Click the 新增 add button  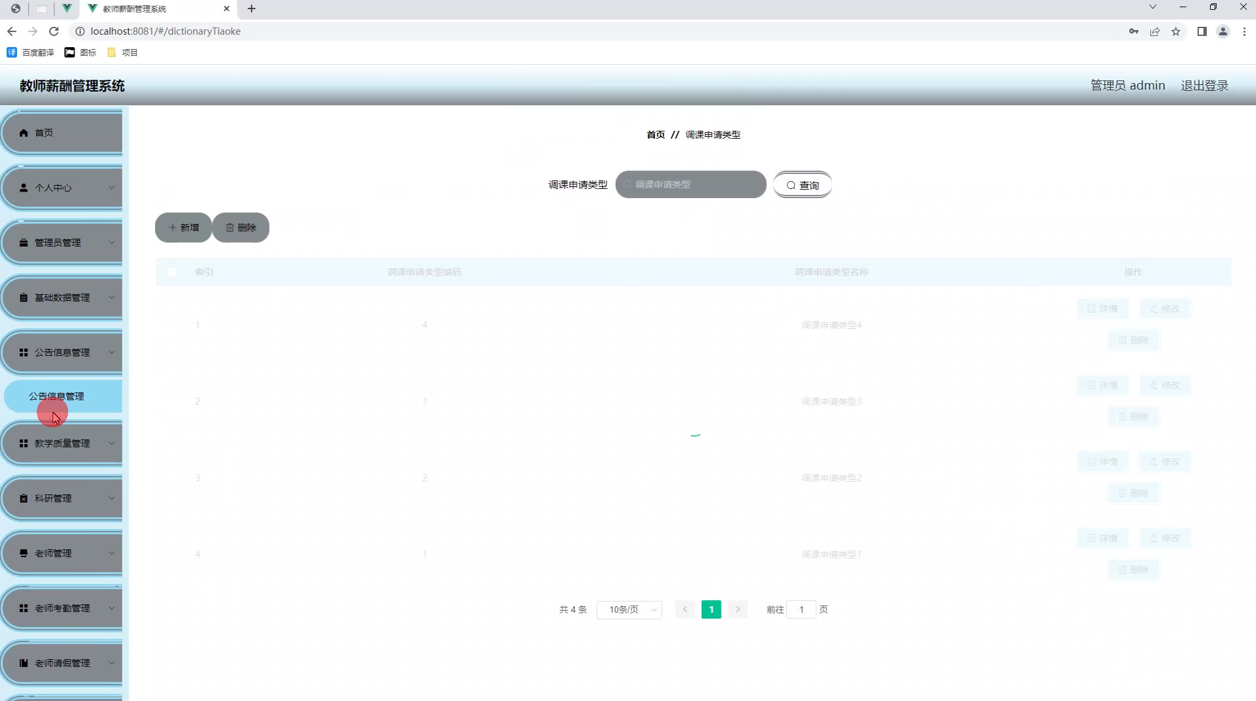click(x=183, y=228)
